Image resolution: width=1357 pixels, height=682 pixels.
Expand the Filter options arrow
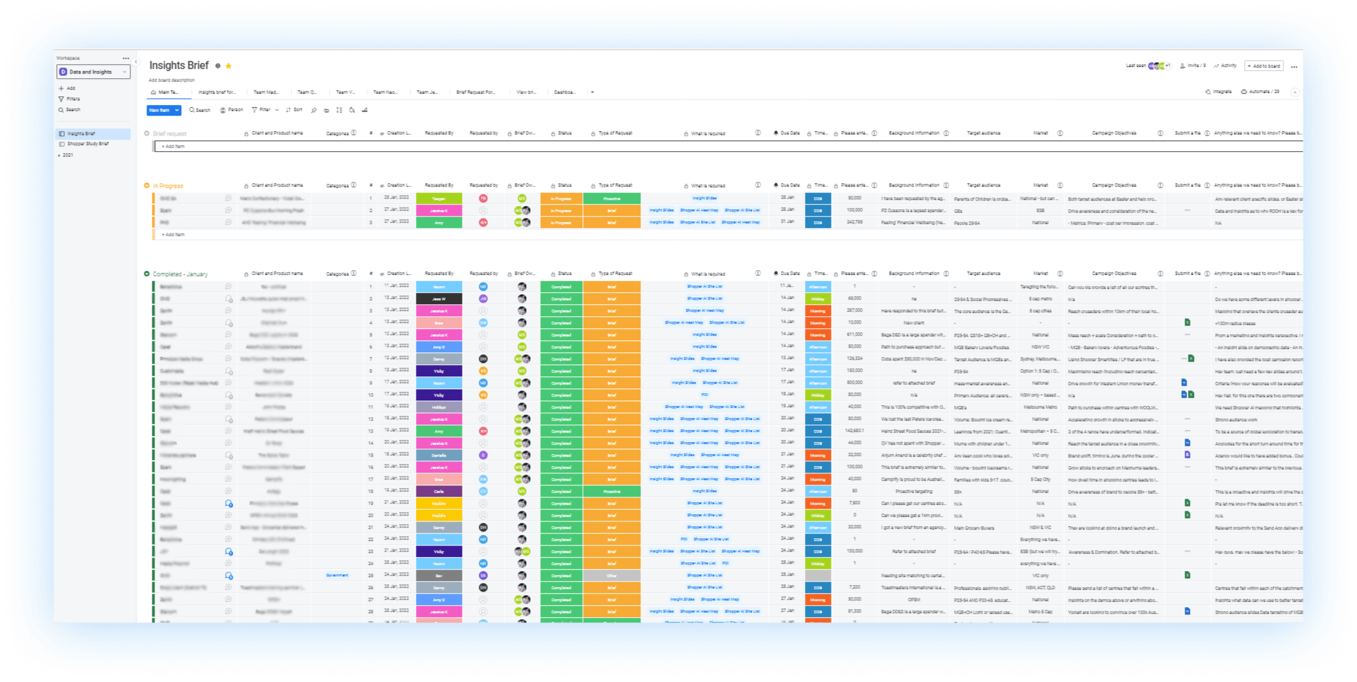pyautogui.click(x=277, y=110)
